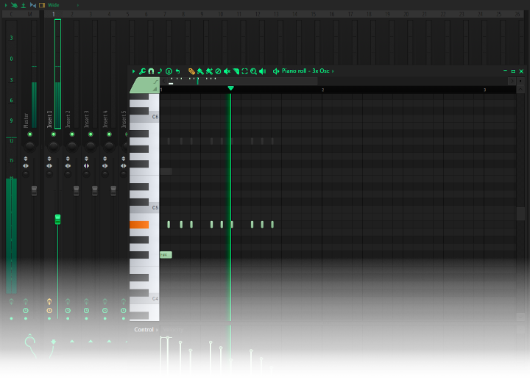Open the target channel speaker selector
530x385 pixels.
click(x=276, y=71)
